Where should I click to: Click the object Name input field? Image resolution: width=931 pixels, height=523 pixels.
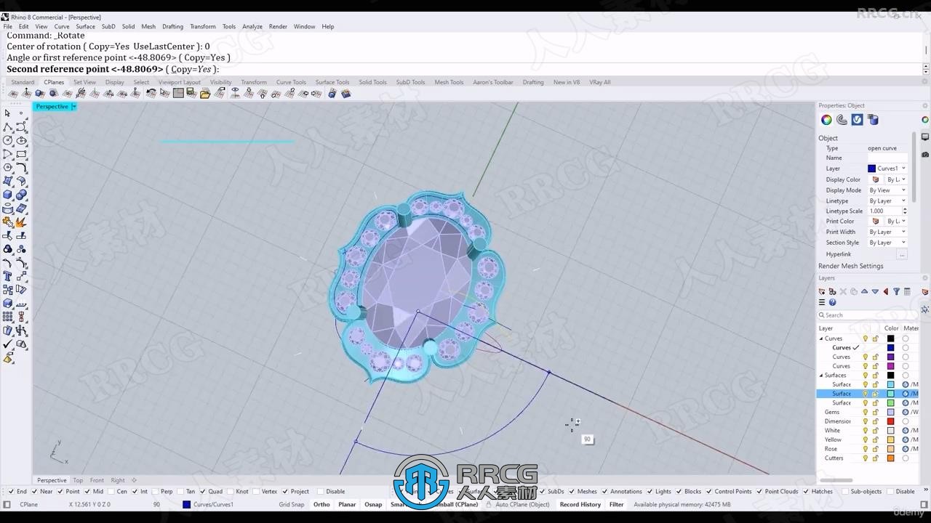pyautogui.click(x=887, y=158)
